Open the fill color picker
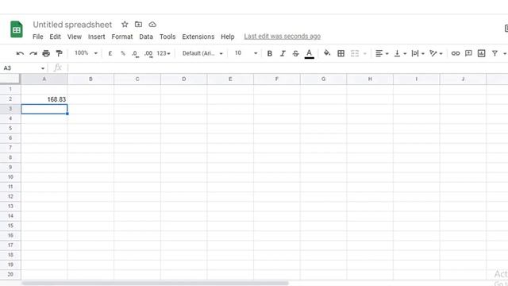The height and width of the screenshot is (286, 508). coord(327,53)
